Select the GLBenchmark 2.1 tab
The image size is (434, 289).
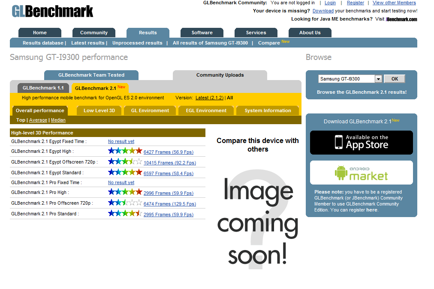tap(100, 88)
